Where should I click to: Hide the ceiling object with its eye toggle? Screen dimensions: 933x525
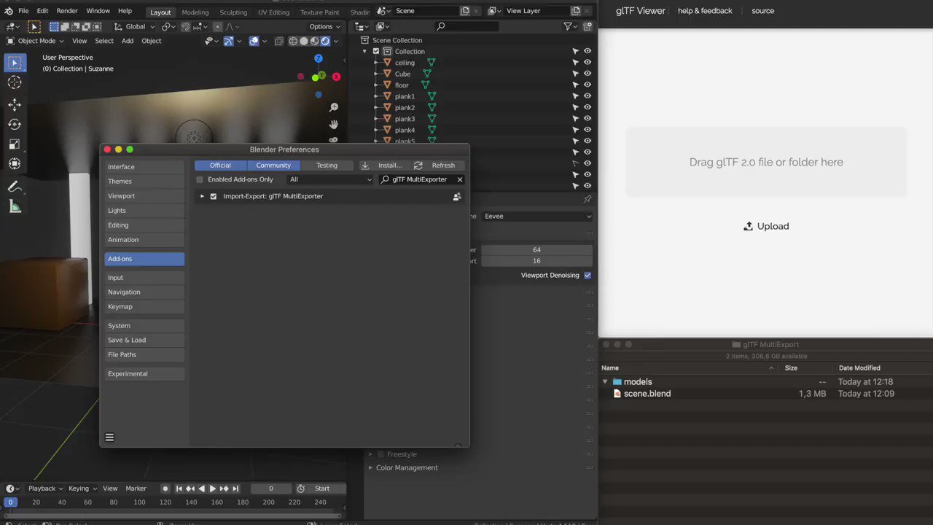click(587, 62)
